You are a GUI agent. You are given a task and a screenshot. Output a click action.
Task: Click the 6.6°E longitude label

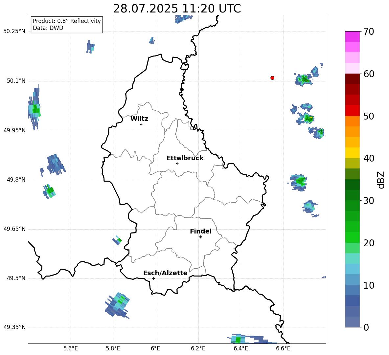tap(283, 348)
